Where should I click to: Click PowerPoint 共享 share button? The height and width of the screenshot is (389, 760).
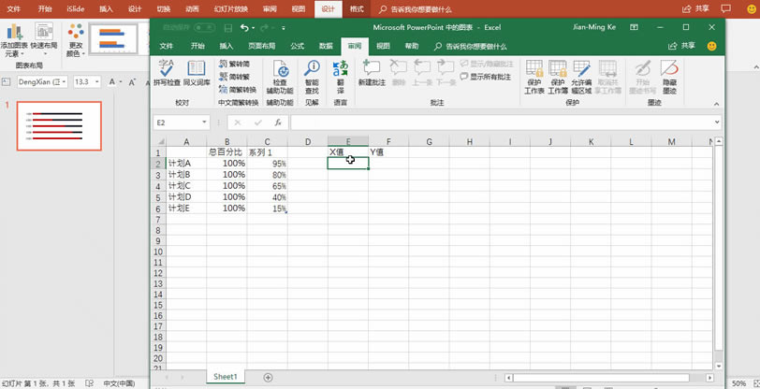tap(695, 8)
